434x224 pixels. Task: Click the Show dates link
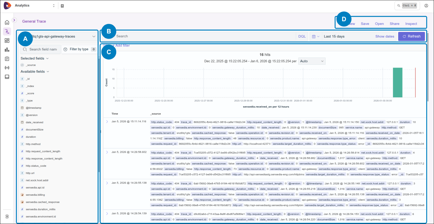(x=384, y=37)
